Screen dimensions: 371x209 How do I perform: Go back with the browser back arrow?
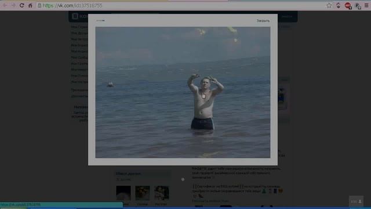point(5,5)
